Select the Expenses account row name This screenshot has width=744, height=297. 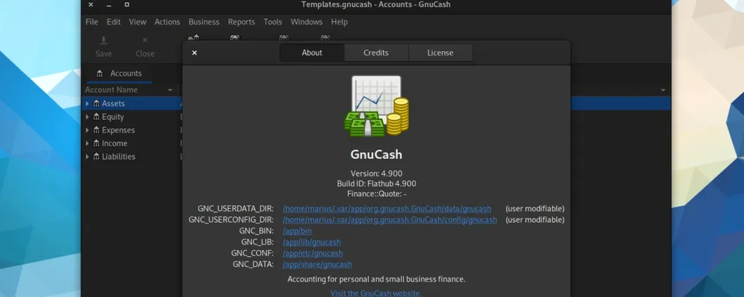(118, 130)
